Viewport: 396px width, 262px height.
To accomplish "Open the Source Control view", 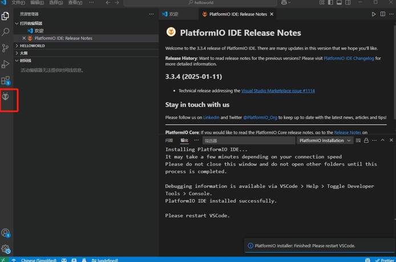I will (x=6, y=49).
